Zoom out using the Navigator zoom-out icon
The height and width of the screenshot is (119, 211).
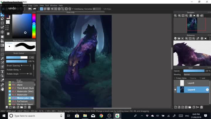pos(186,16)
